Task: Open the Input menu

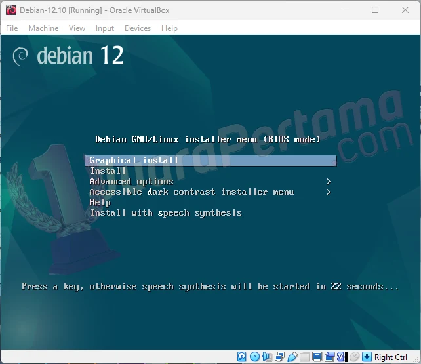Action: [x=105, y=28]
